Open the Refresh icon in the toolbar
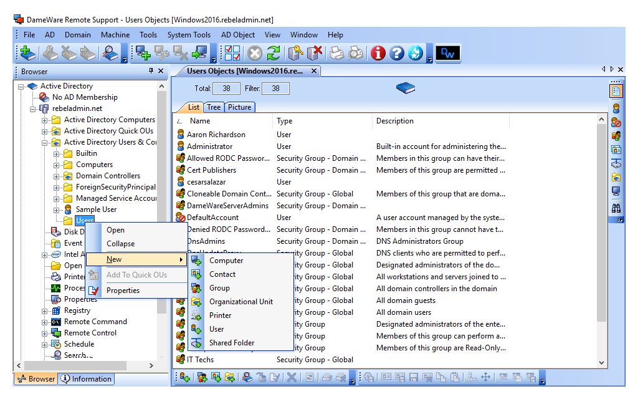This screenshot has width=638, height=399. (272, 53)
